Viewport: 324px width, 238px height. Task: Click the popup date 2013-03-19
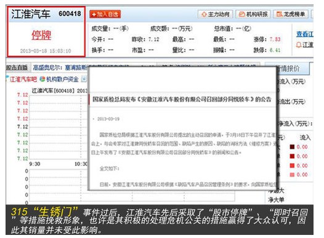click(108, 119)
